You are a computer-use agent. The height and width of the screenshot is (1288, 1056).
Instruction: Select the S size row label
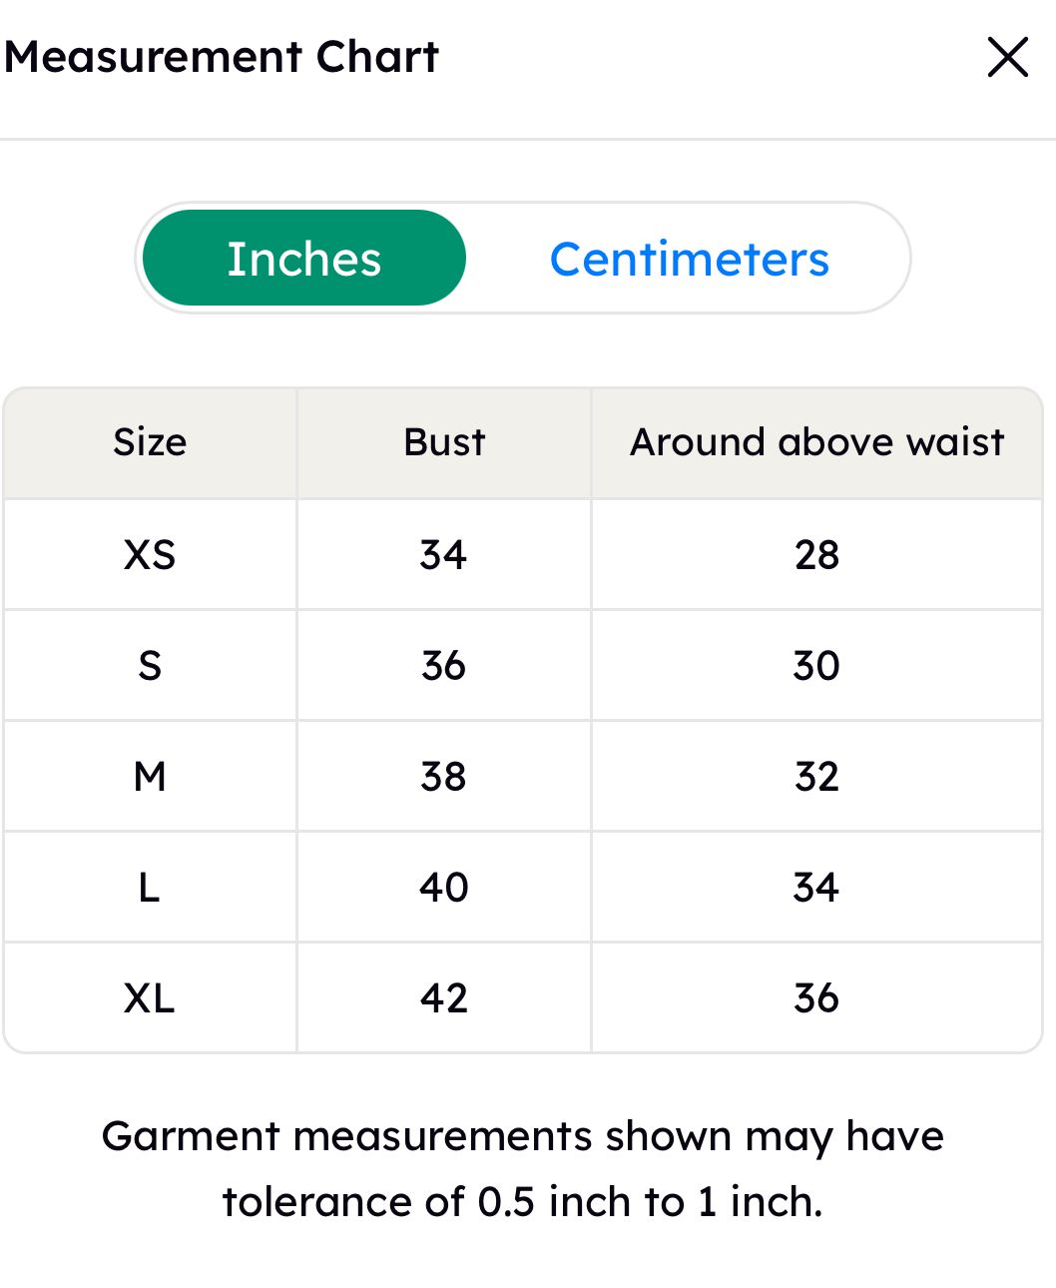pos(150,666)
